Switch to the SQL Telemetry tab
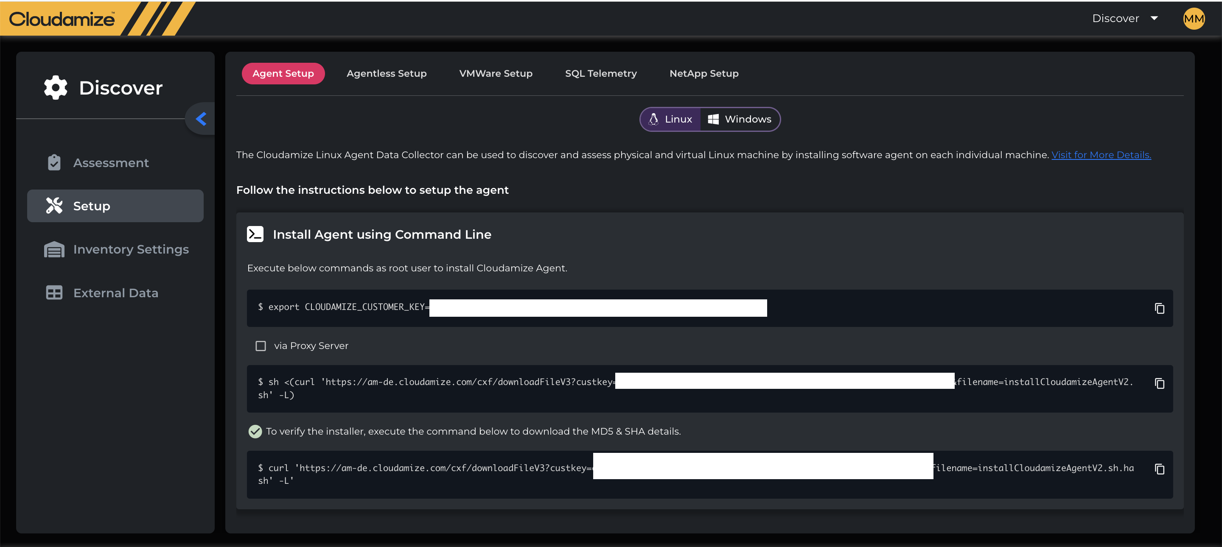Viewport: 1222px width, 547px height. pyautogui.click(x=600, y=73)
